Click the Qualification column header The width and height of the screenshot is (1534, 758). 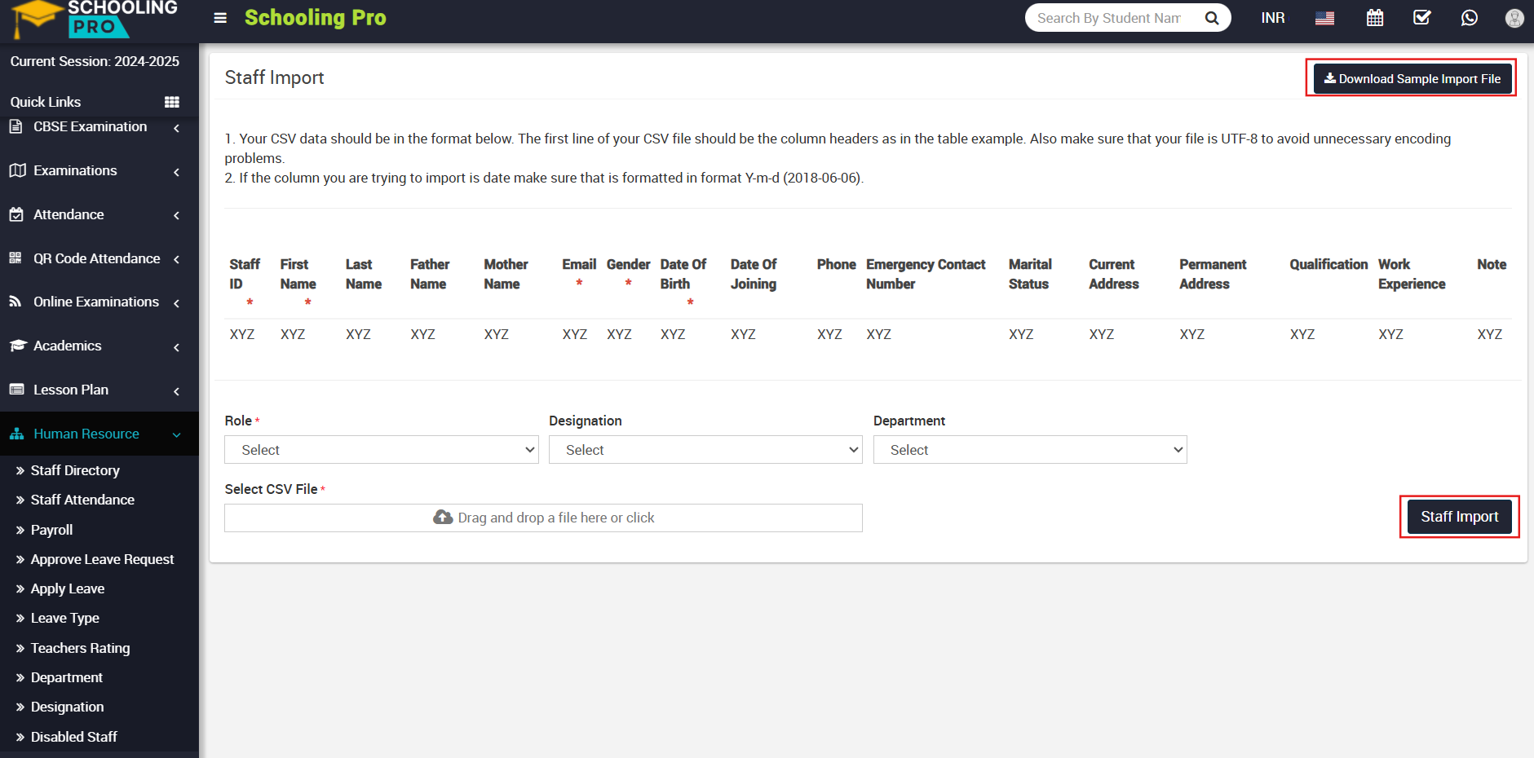click(1328, 264)
